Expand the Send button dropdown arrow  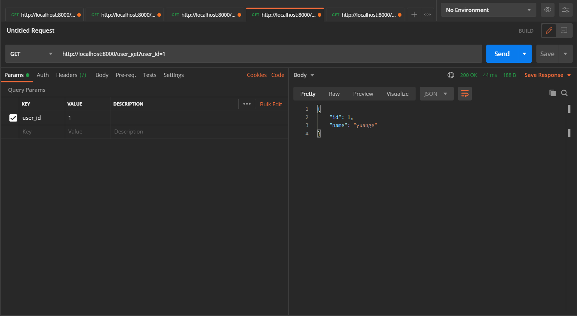point(524,54)
